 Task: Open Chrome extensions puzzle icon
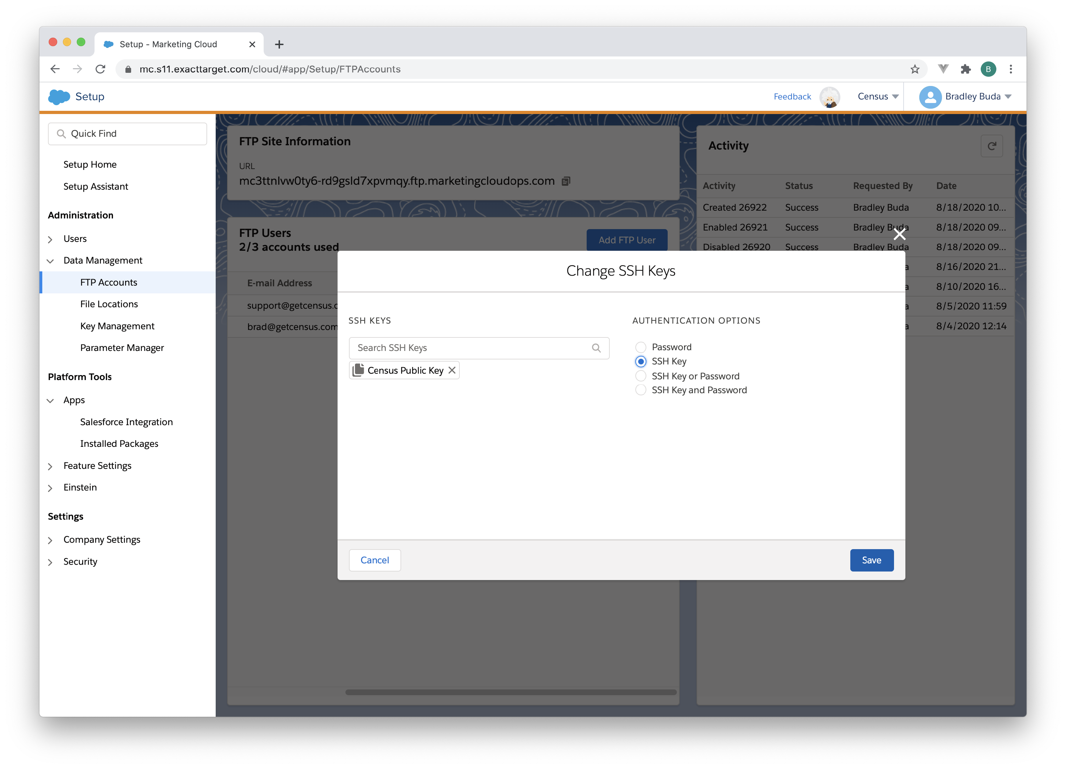(x=965, y=69)
